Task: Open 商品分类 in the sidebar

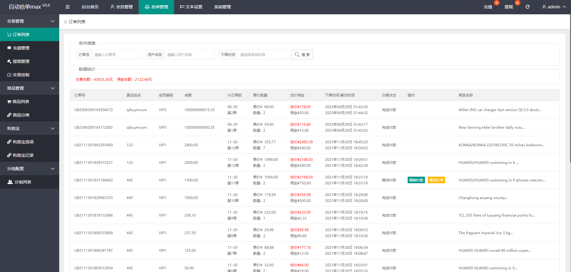Action: (21, 115)
